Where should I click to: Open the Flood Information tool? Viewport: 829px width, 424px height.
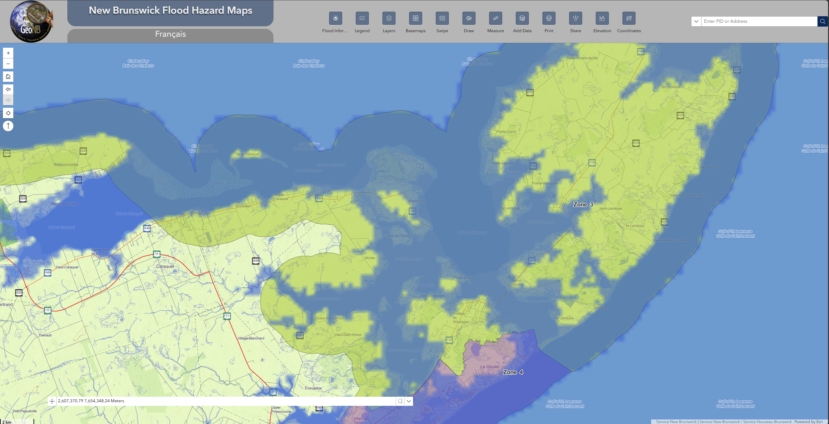click(335, 18)
